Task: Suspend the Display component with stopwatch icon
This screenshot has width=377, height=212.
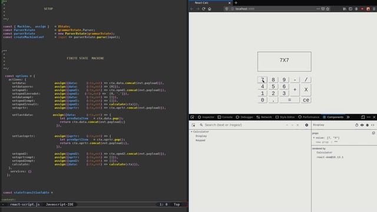Action: (356, 125)
